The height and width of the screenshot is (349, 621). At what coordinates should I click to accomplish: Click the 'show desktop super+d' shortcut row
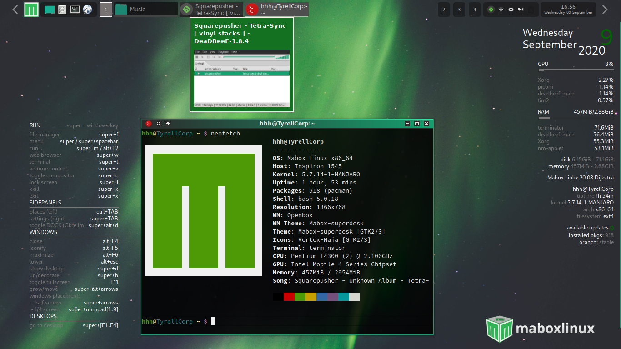click(74, 269)
